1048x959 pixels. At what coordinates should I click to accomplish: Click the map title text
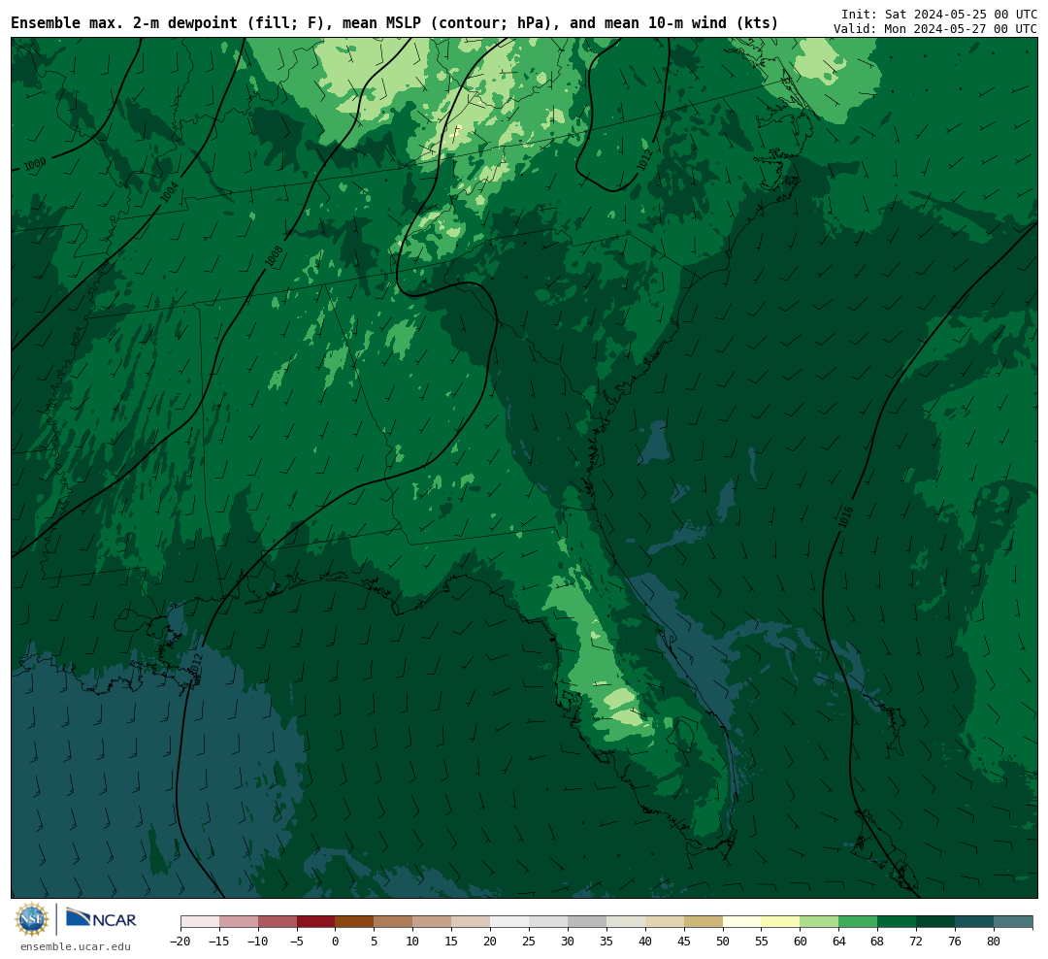(394, 23)
